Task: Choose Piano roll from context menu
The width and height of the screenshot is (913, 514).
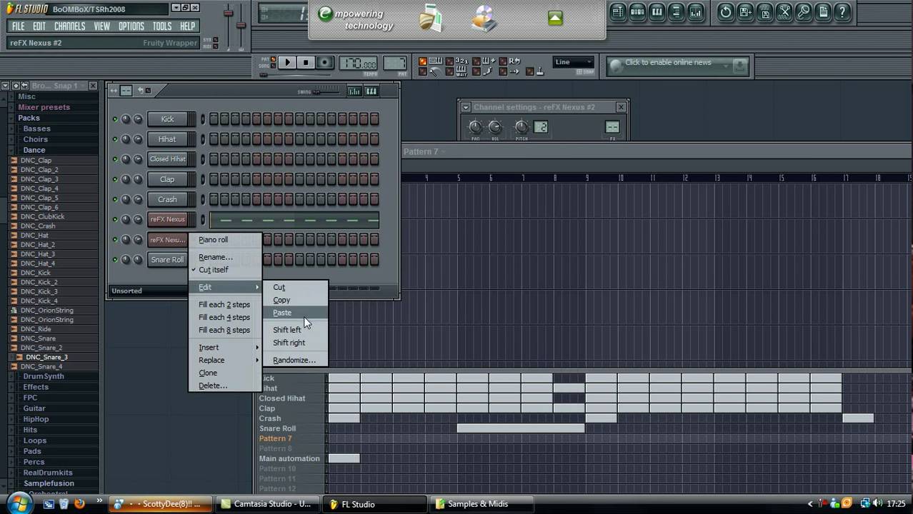Action: tap(224, 240)
